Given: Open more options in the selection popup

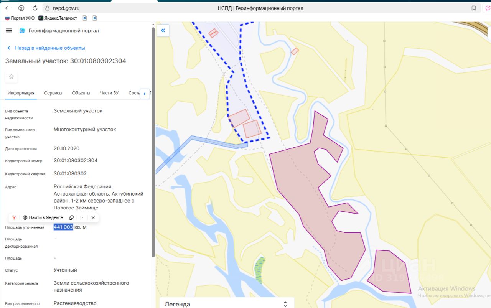Looking at the screenshot, I should 82,217.
